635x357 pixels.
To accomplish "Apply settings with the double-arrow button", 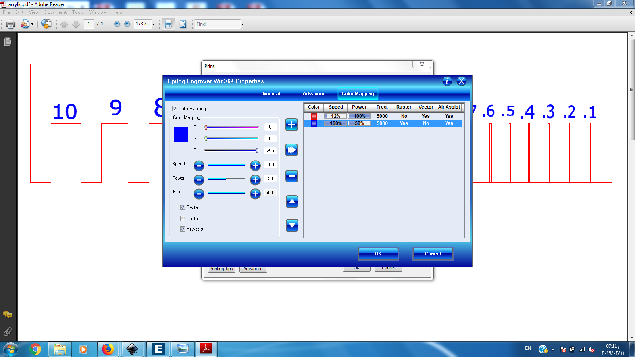I will 292,150.
